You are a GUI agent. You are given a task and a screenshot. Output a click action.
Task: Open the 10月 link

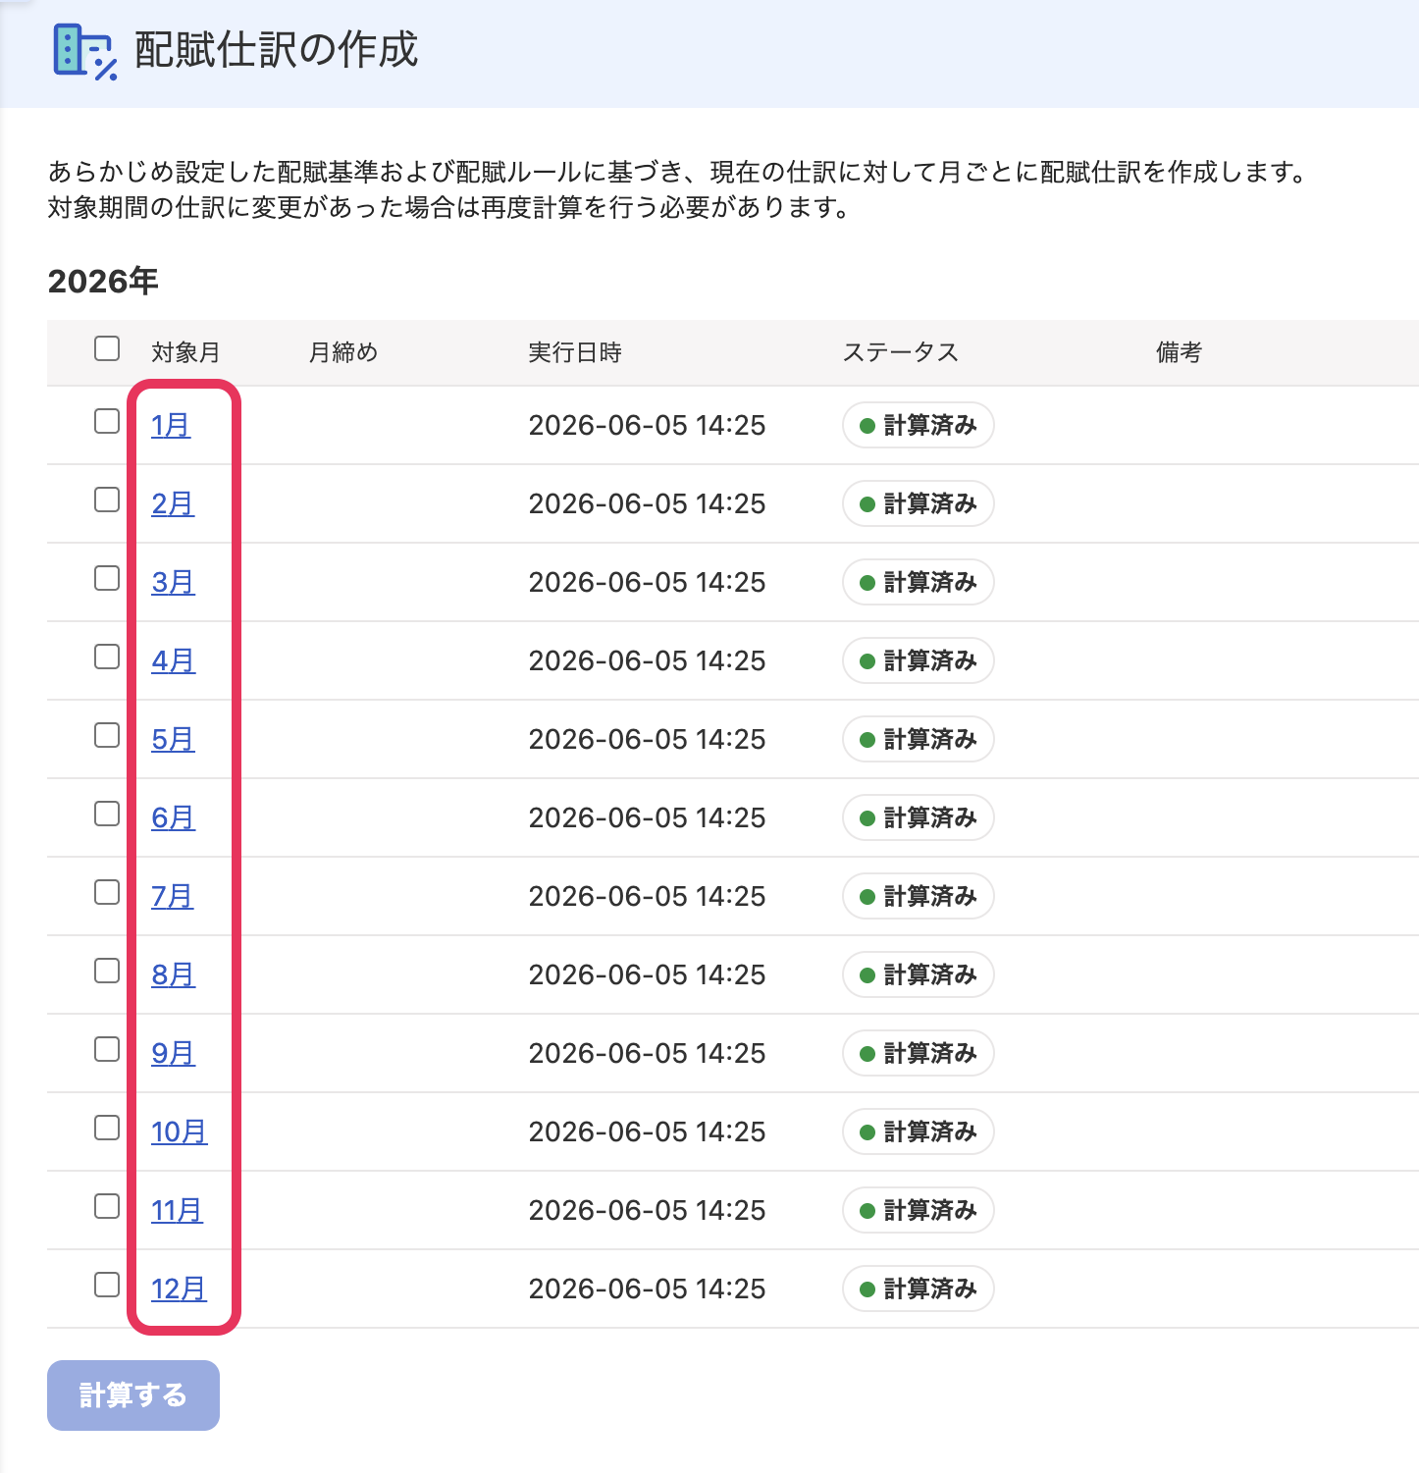tap(179, 1131)
